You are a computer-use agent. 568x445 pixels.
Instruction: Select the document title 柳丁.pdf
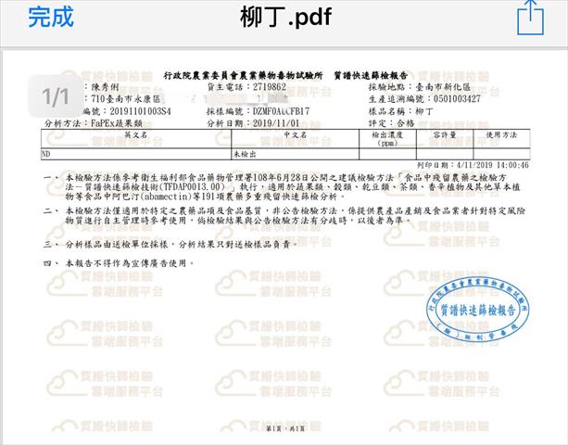pos(285,17)
